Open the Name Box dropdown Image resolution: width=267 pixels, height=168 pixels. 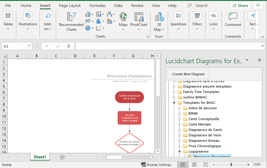[29, 46]
